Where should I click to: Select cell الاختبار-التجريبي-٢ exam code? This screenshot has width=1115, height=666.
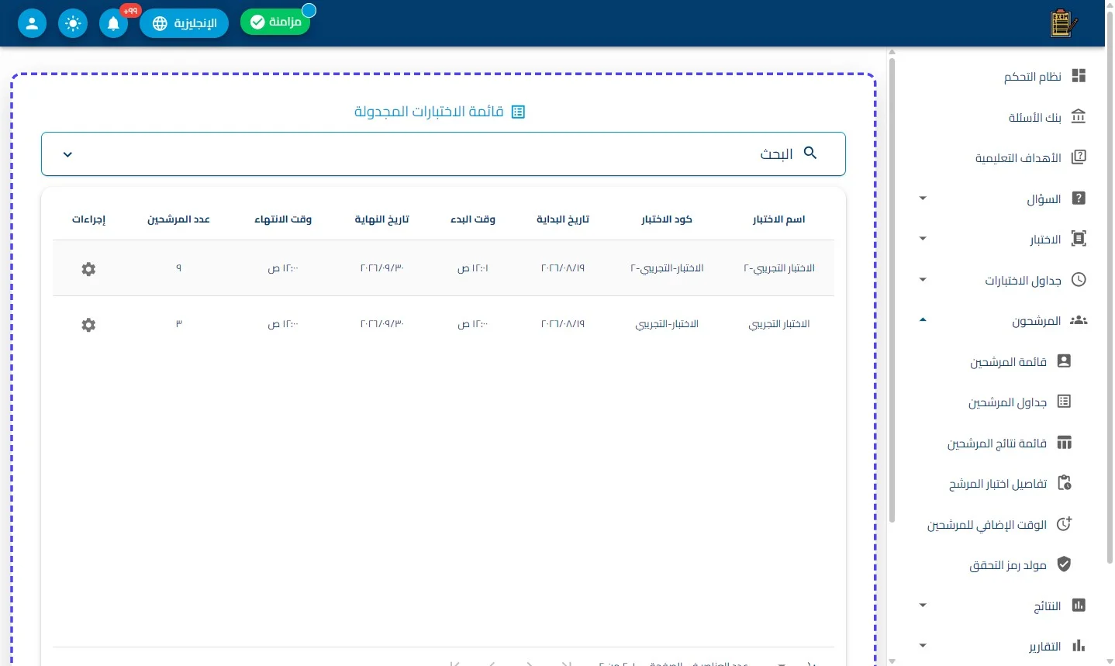[667, 268]
